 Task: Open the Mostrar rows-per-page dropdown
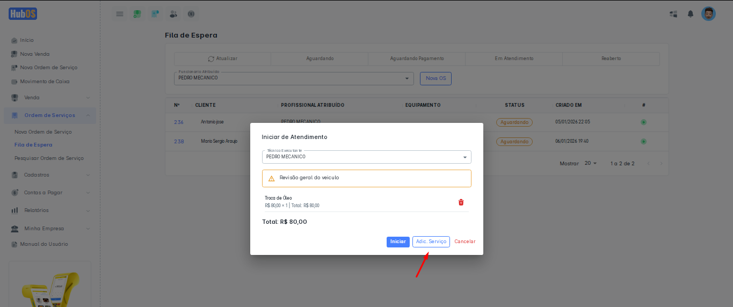591,163
